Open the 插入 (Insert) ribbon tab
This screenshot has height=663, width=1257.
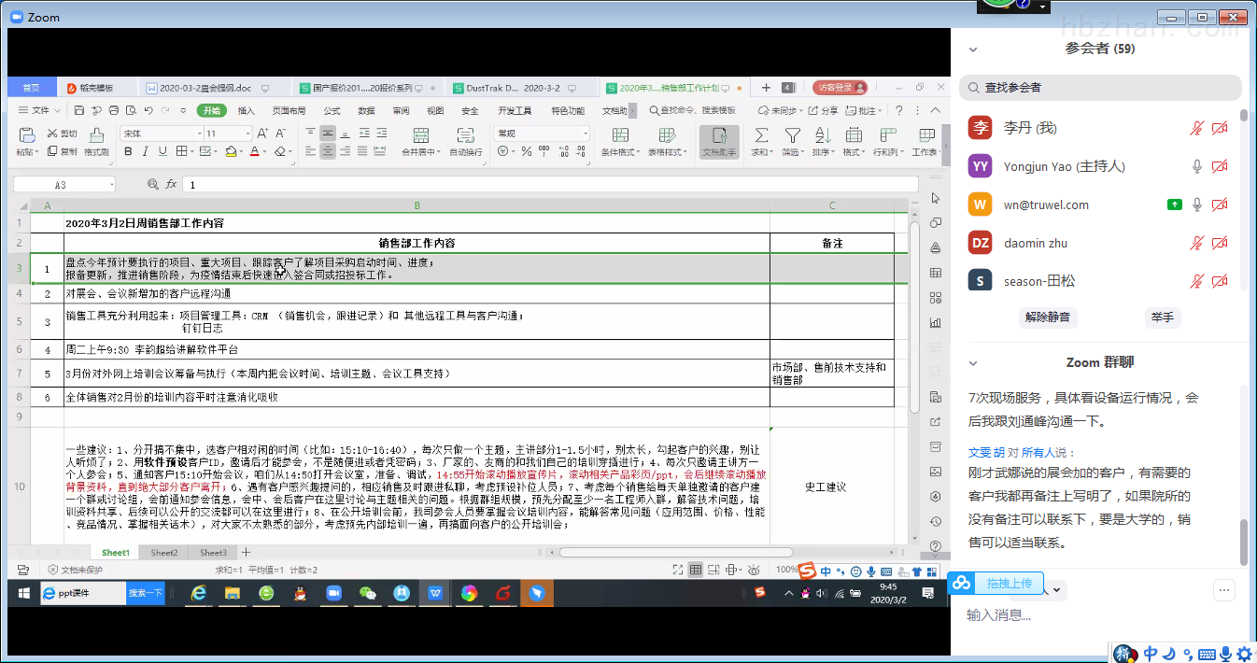pos(246,110)
